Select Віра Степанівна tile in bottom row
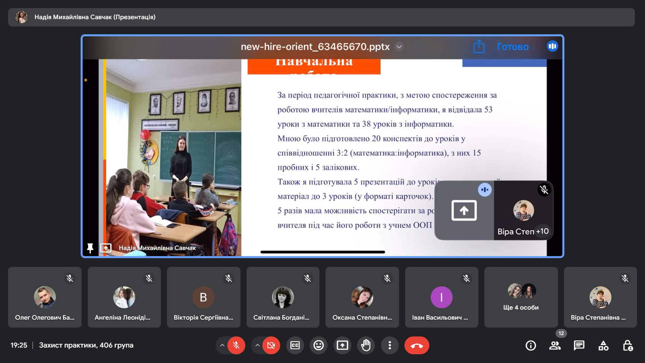The width and height of the screenshot is (645, 363). (600, 297)
